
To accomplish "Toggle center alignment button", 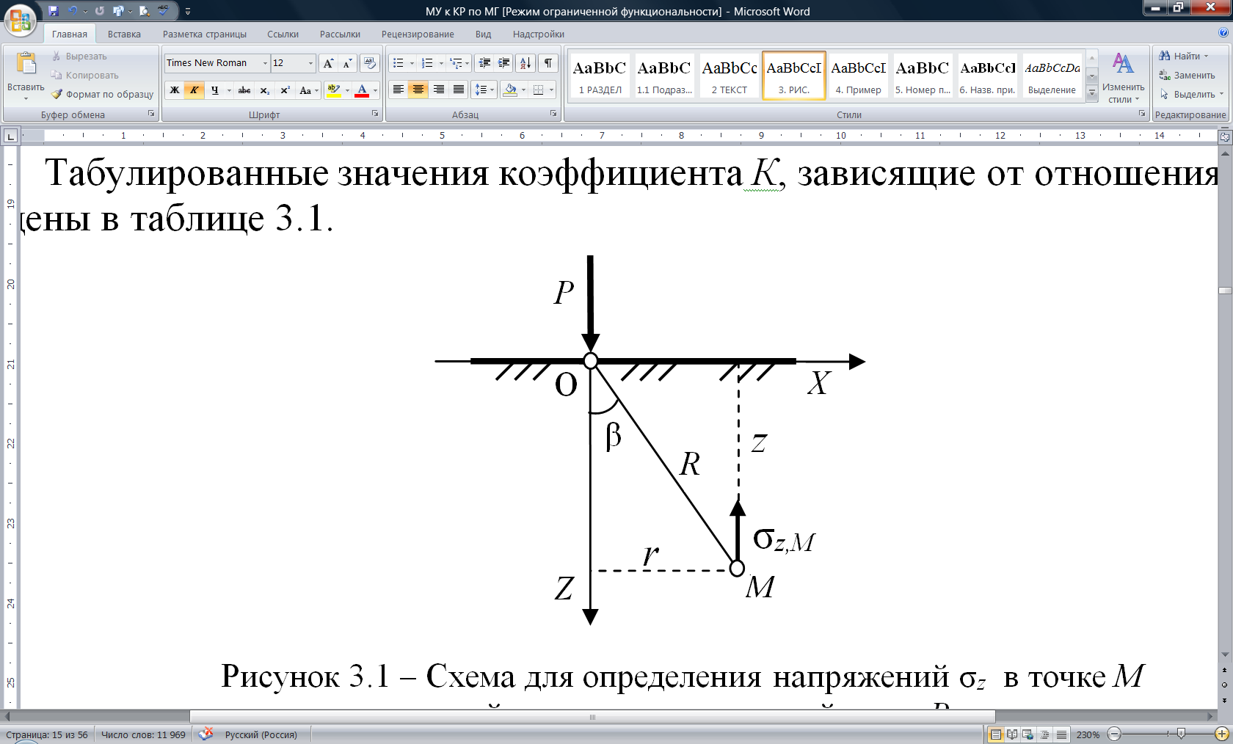I will (418, 90).
